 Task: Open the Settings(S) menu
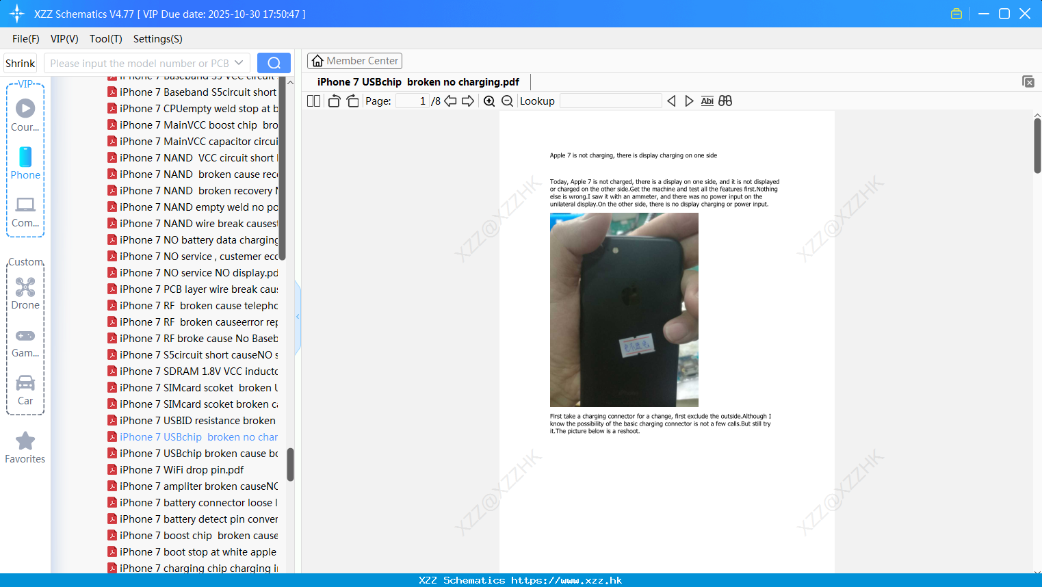(158, 39)
